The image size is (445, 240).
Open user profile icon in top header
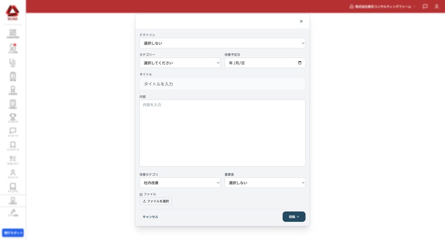coord(437,6)
